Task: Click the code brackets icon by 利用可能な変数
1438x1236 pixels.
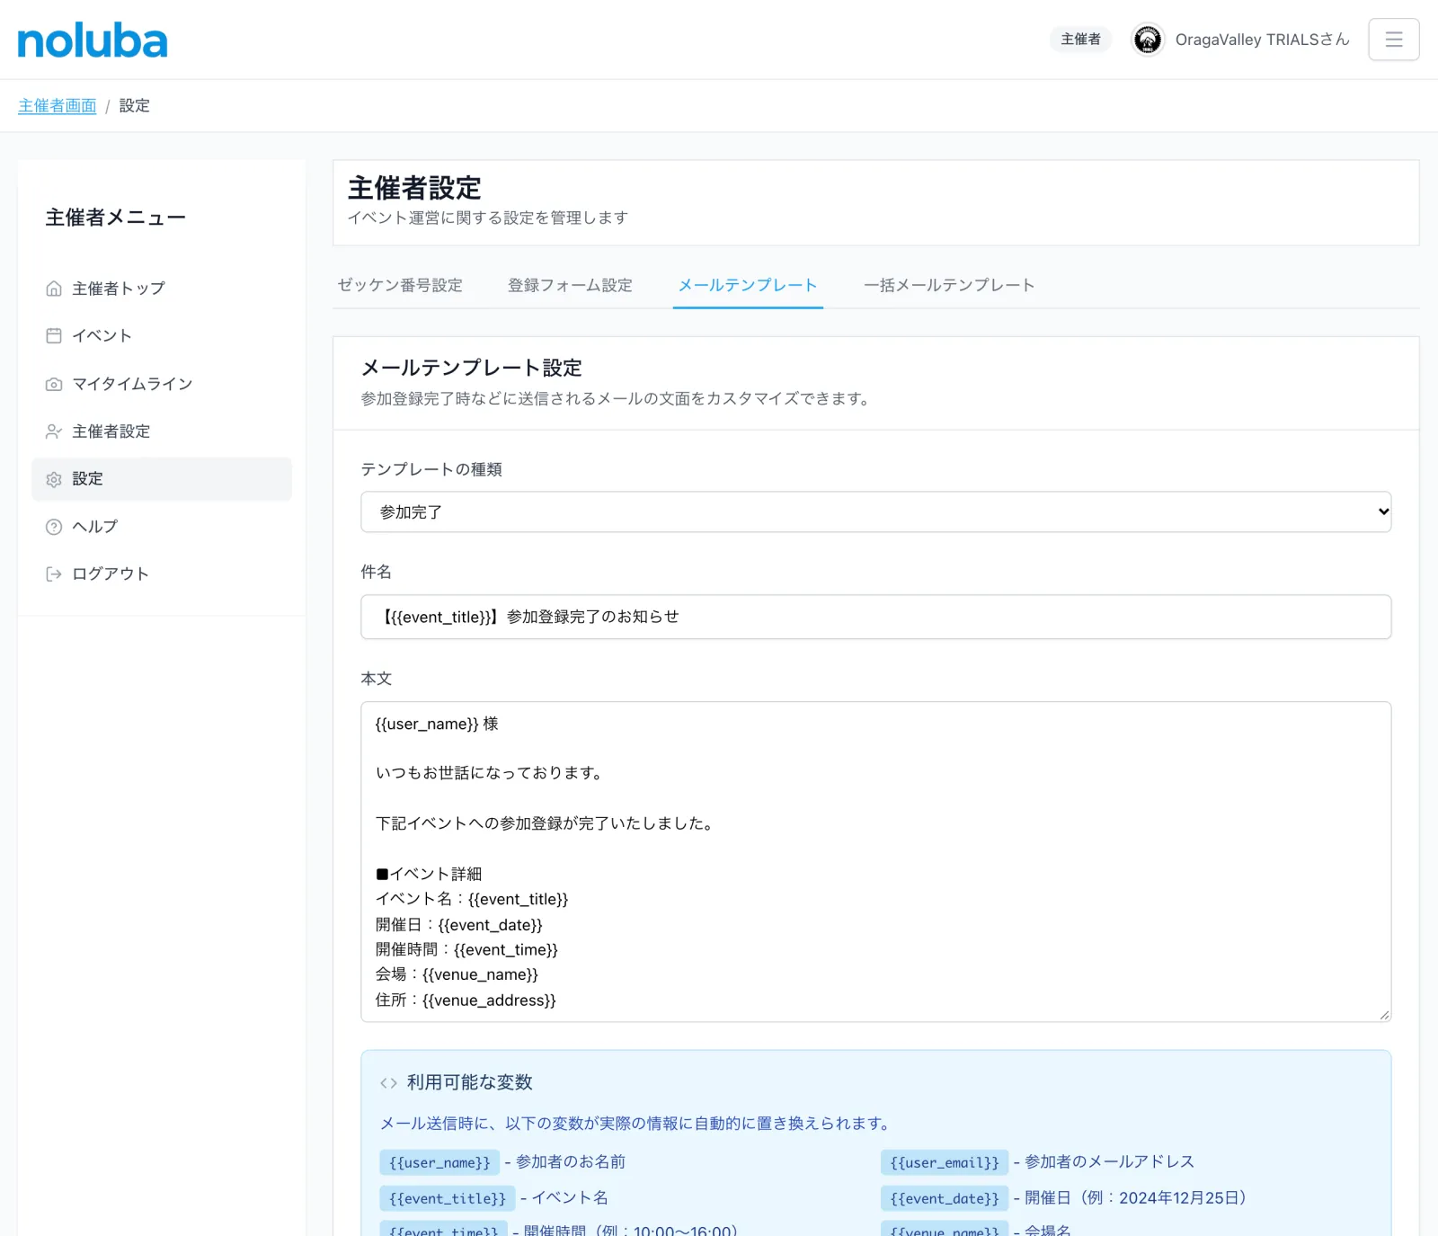Action: pyautogui.click(x=388, y=1083)
